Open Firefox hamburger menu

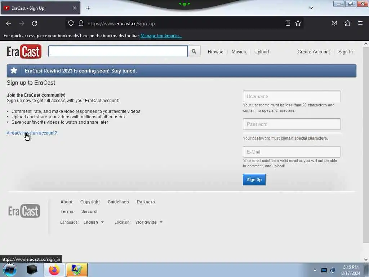pos(360,23)
